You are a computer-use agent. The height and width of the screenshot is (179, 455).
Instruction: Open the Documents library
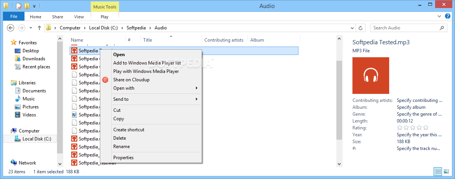pyautogui.click(x=34, y=91)
